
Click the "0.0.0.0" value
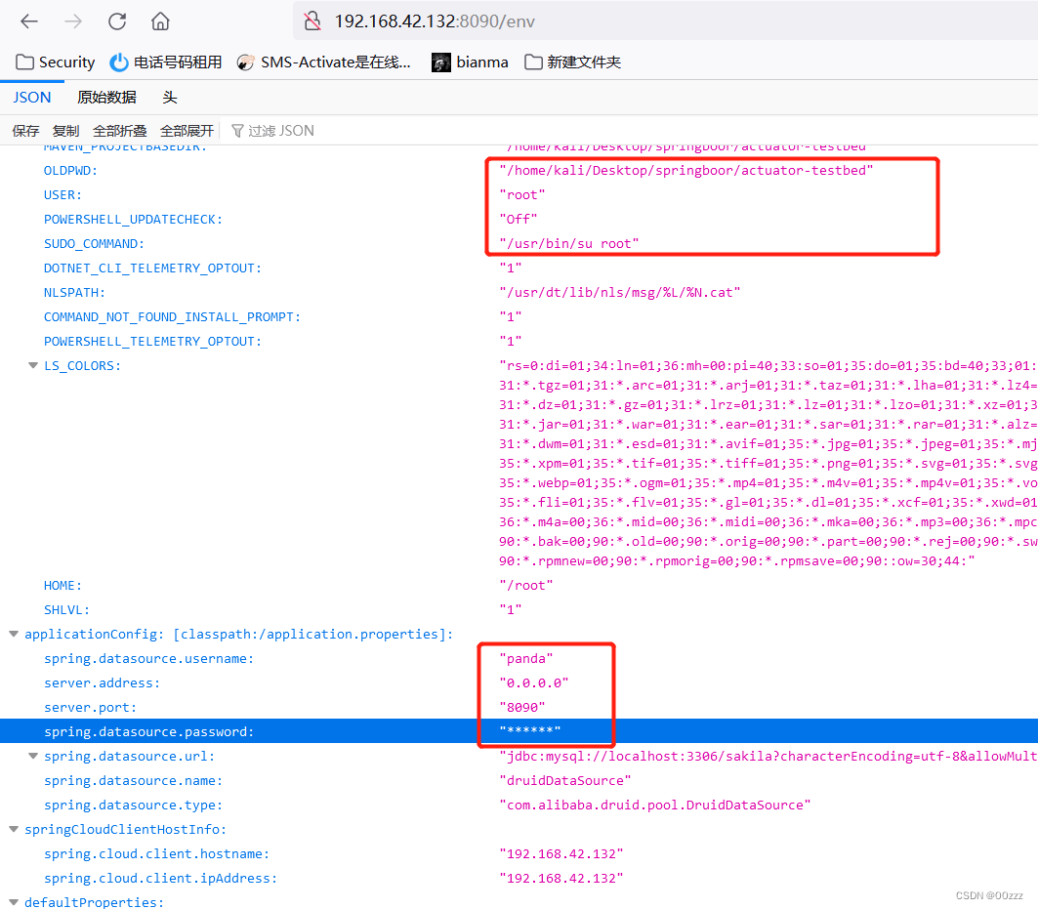point(534,683)
